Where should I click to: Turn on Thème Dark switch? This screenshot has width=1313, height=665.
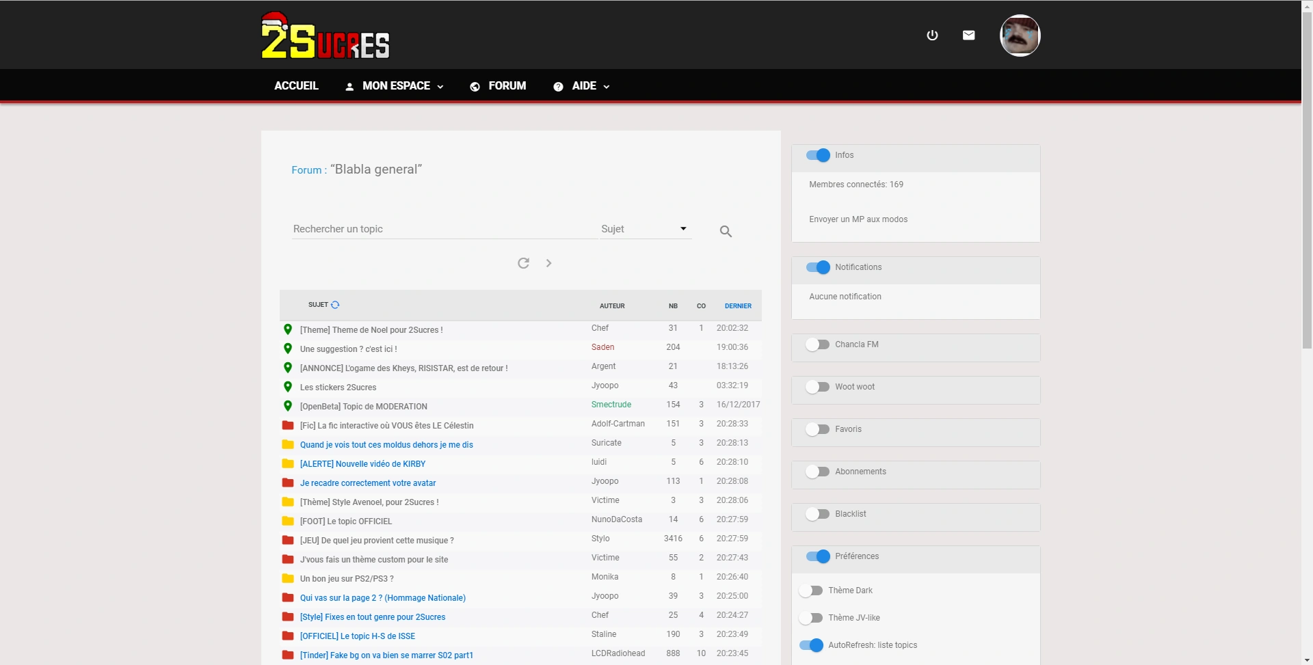point(811,591)
